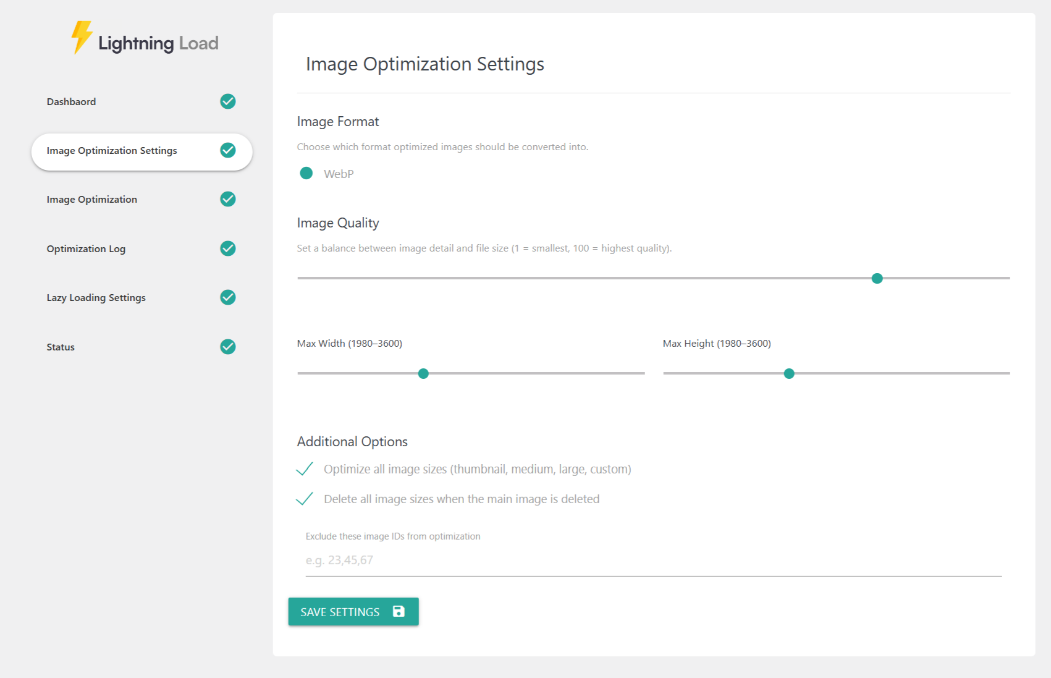Screen dimensions: 1051x678
Task: Toggle Optimize all image sizes checkbox
Action: click(x=305, y=469)
